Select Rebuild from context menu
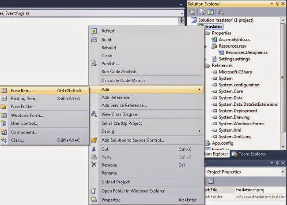287x205 pixels. click(x=109, y=48)
